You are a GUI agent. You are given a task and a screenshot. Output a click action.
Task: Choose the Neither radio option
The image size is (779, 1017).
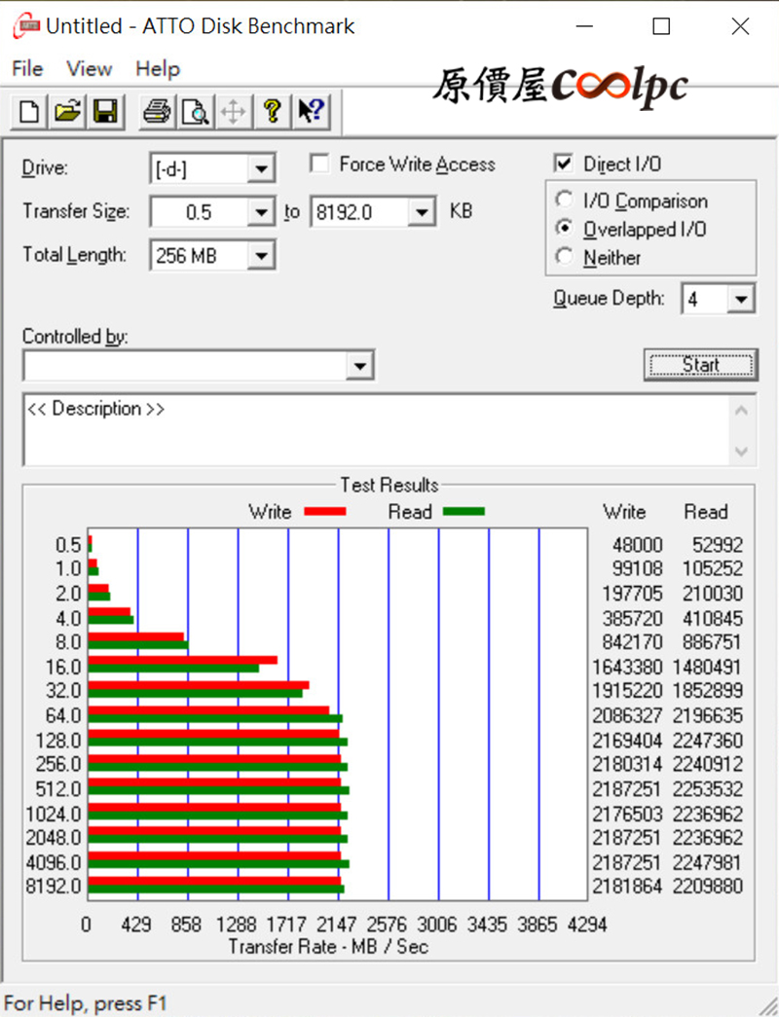(563, 258)
